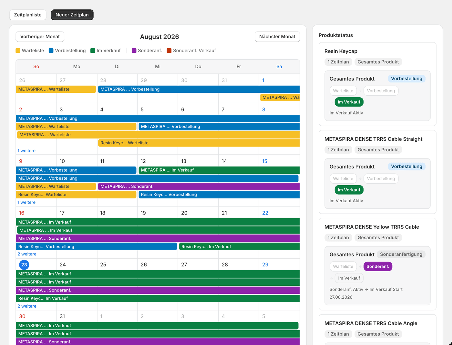Select Saturday August 15 day number

pos(265,161)
